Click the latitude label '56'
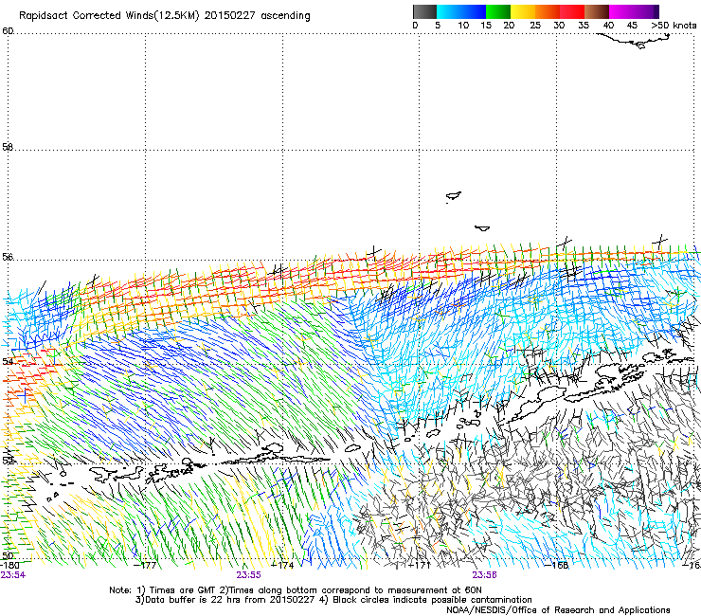 click(x=8, y=257)
